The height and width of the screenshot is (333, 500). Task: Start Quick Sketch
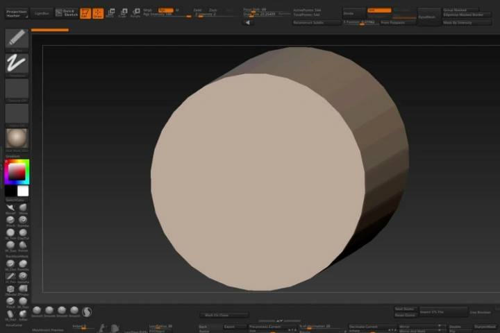tap(67, 13)
